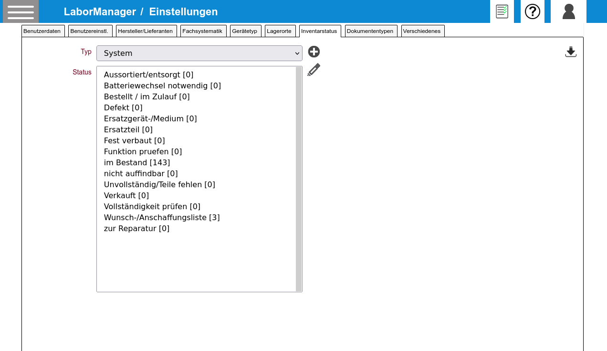
Task: Select status zur Reparatur [0]
Action: [196, 228]
